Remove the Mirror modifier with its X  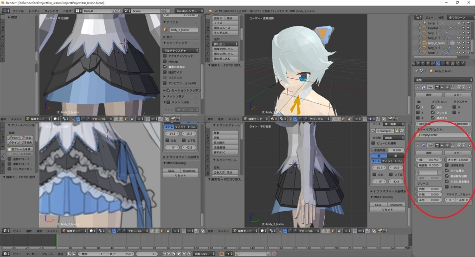(x=469, y=87)
